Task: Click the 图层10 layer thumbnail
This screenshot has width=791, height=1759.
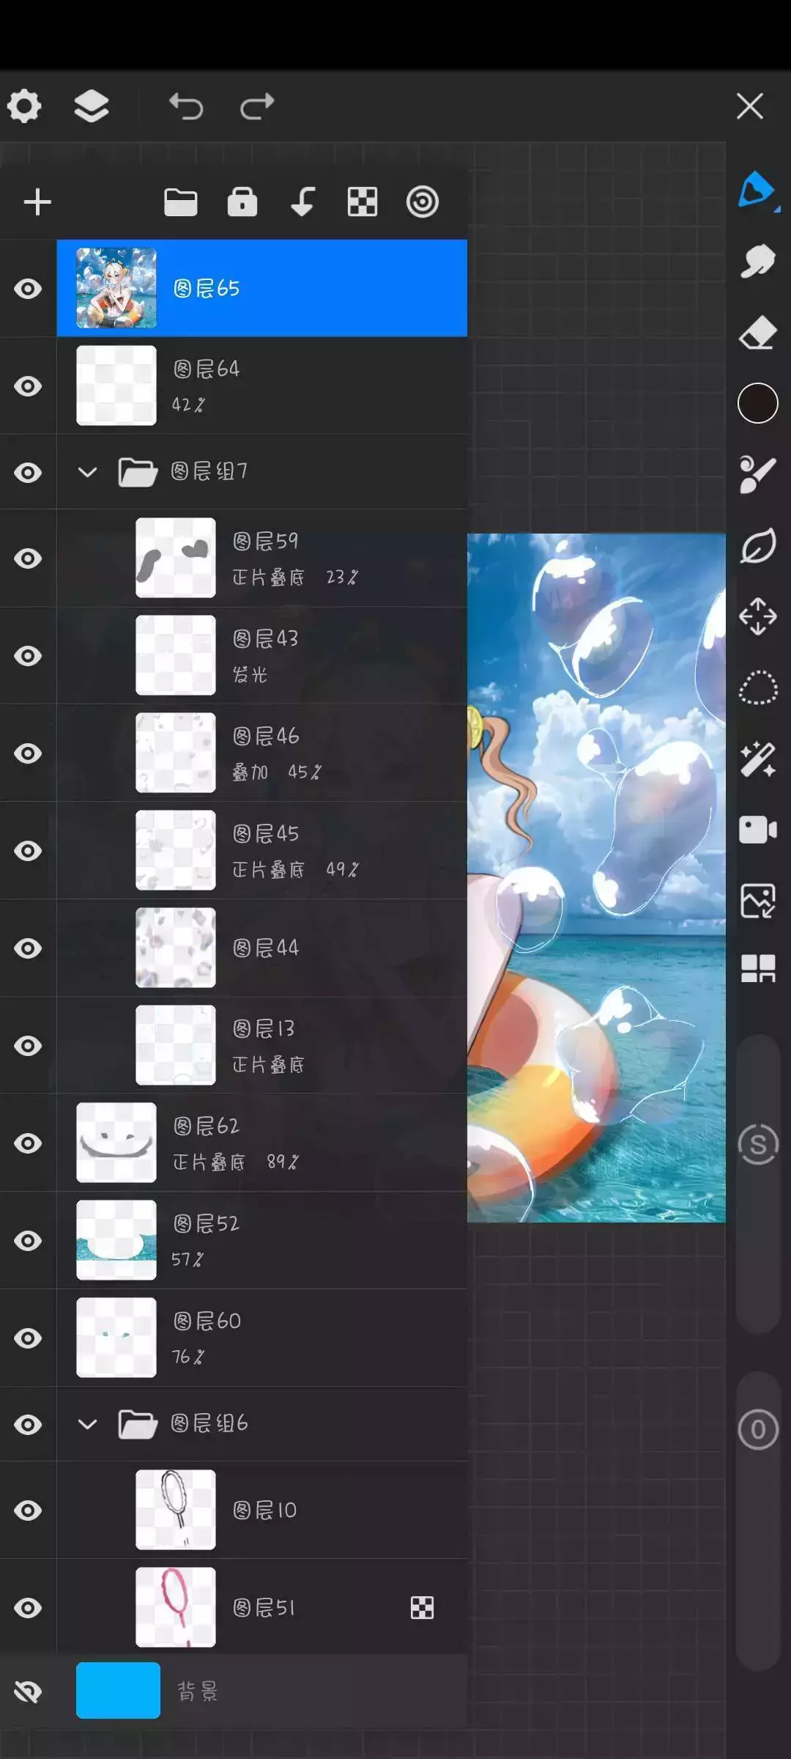Action: pyautogui.click(x=176, y=1510)
